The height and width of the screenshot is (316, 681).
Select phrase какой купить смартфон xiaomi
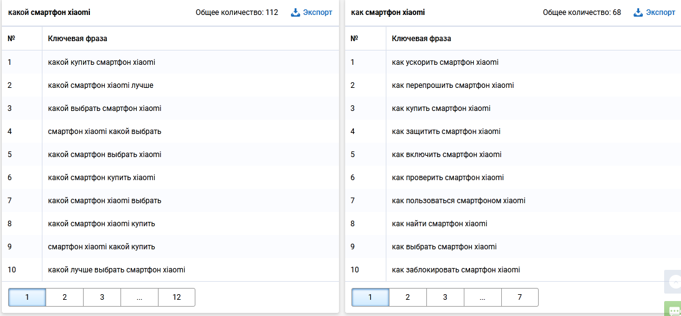tap(102, 62)
